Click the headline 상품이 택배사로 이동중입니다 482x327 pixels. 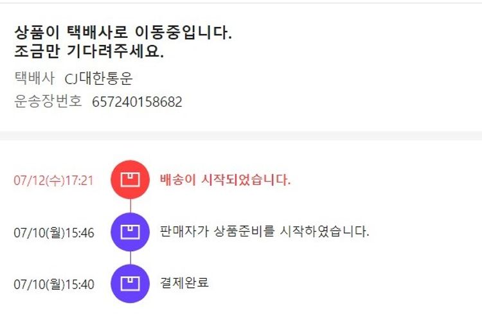click(123, 32)
